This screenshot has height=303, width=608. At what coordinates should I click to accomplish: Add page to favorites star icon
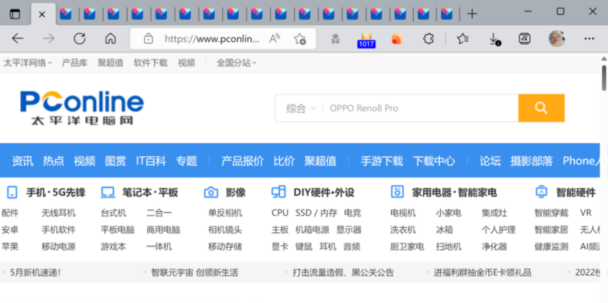(299, 39)
